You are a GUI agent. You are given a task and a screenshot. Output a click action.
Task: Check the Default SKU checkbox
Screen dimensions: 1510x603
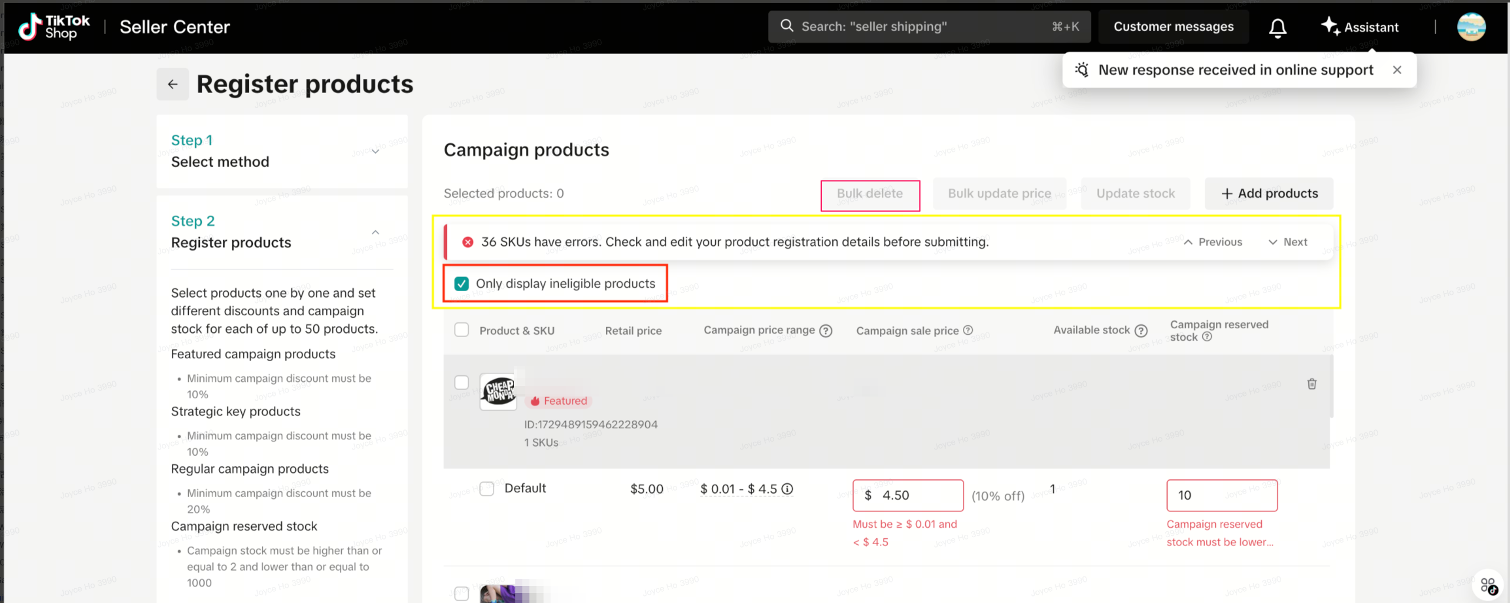(x=486, y=489)
